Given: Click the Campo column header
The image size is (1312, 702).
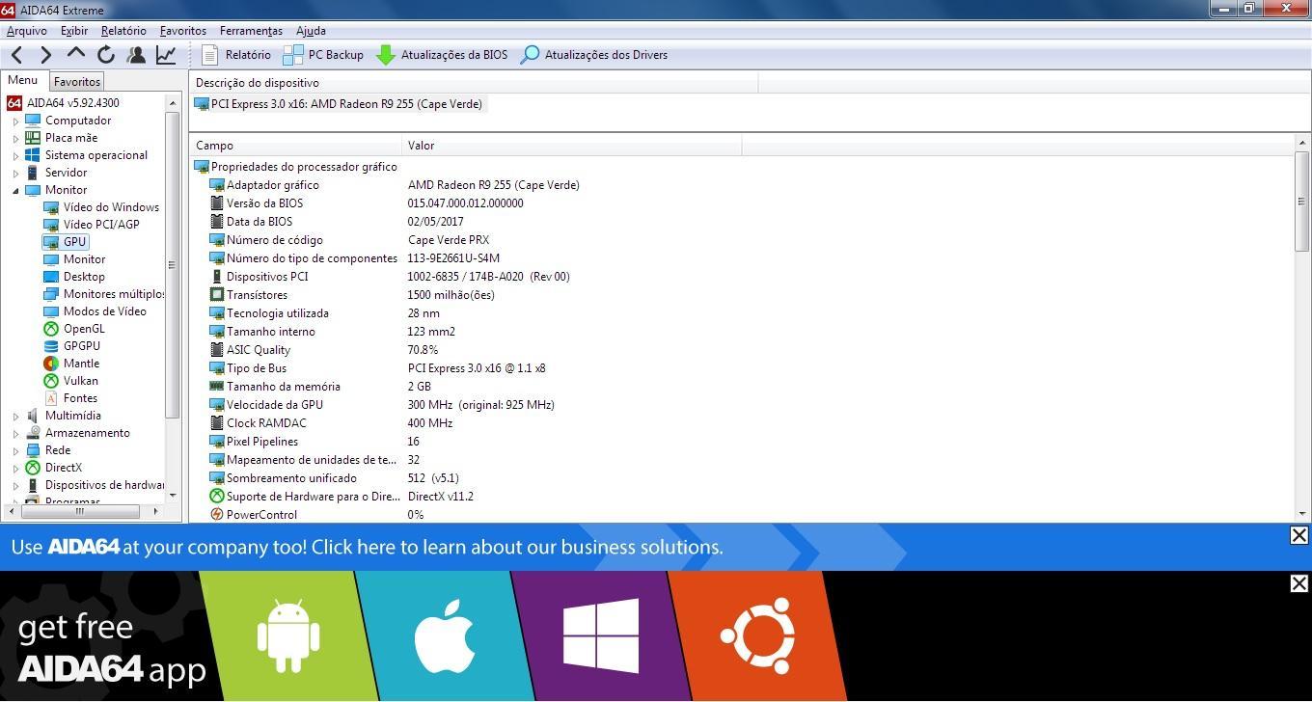Looking at the screenshot, I should point(295,146).
